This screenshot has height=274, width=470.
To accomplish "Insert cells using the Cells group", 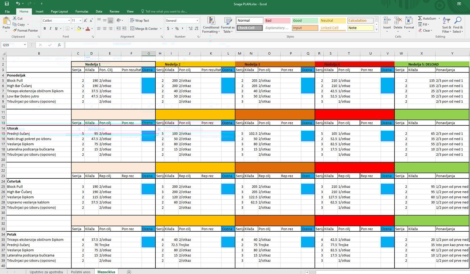I will [387, 24].
